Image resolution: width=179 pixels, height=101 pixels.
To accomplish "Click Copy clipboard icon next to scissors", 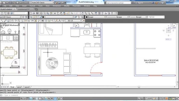I will pyautogui.click(x=58, y=13).
